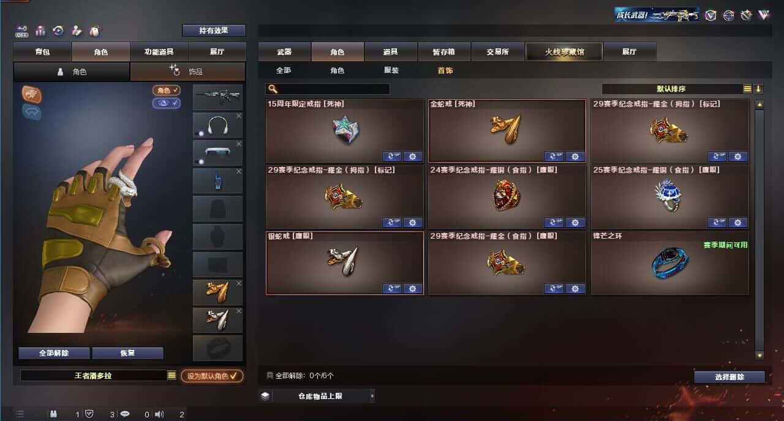Click inside the item search field

328,89
